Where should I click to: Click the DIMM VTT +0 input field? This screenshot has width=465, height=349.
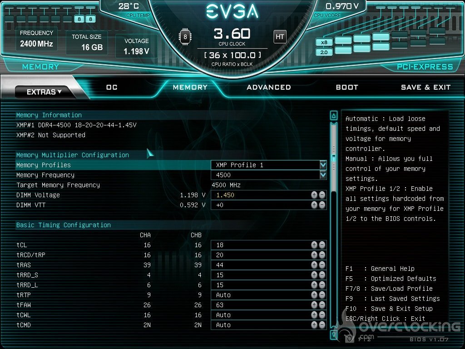269,205
